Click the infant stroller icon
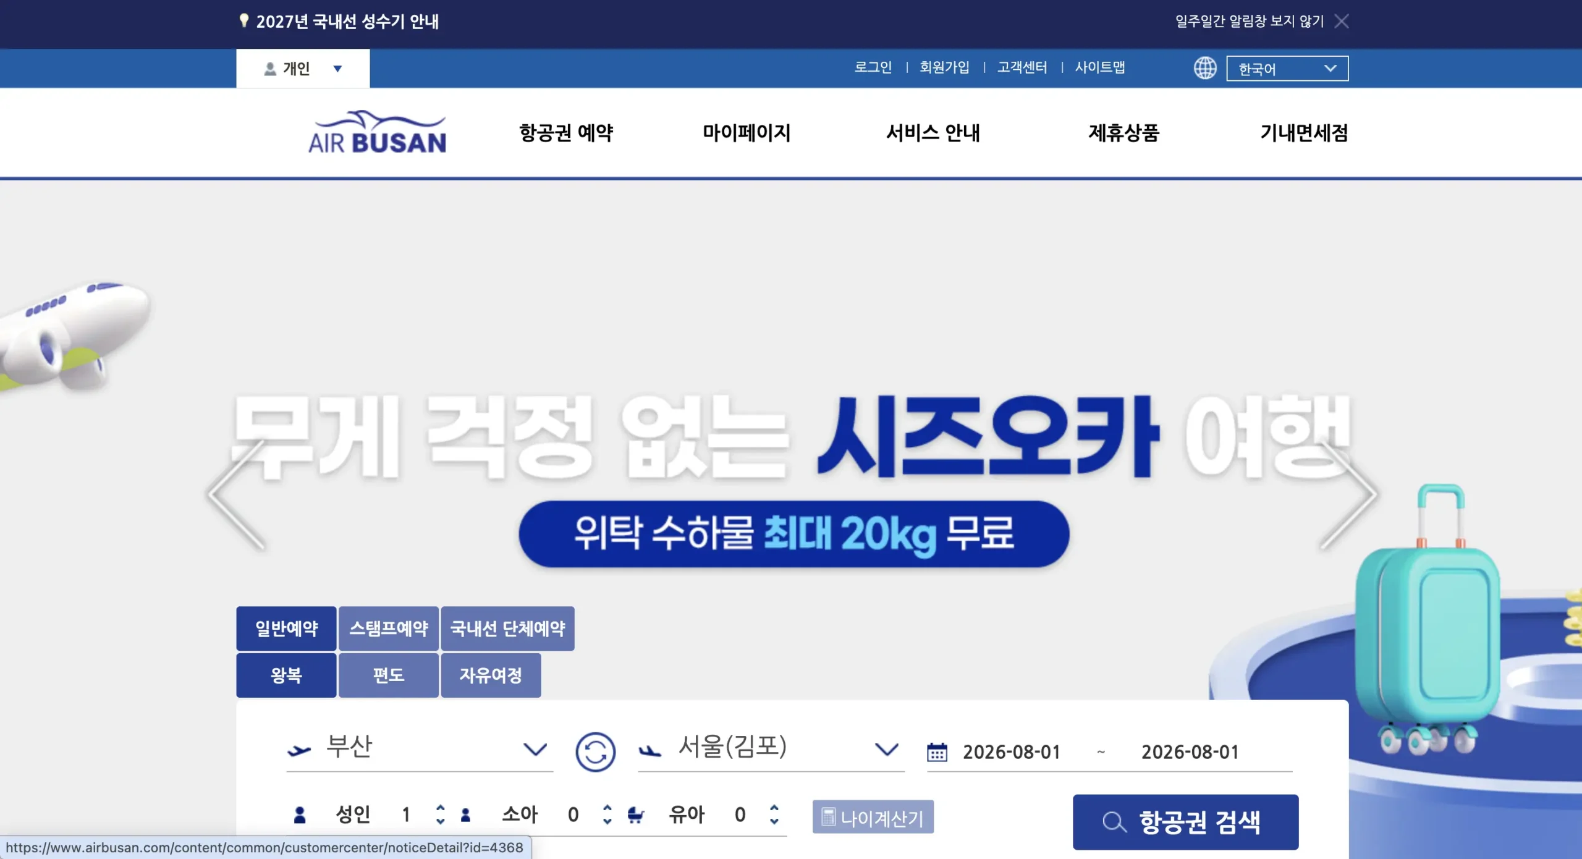This screenshot has height=859, width=1582. [x=636, y=815]
